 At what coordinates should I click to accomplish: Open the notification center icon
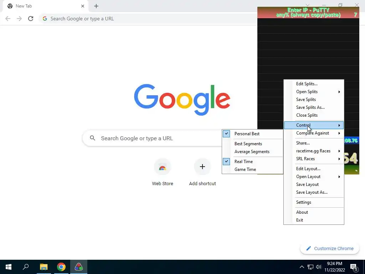pyautogui.click(x=354, y=267)
